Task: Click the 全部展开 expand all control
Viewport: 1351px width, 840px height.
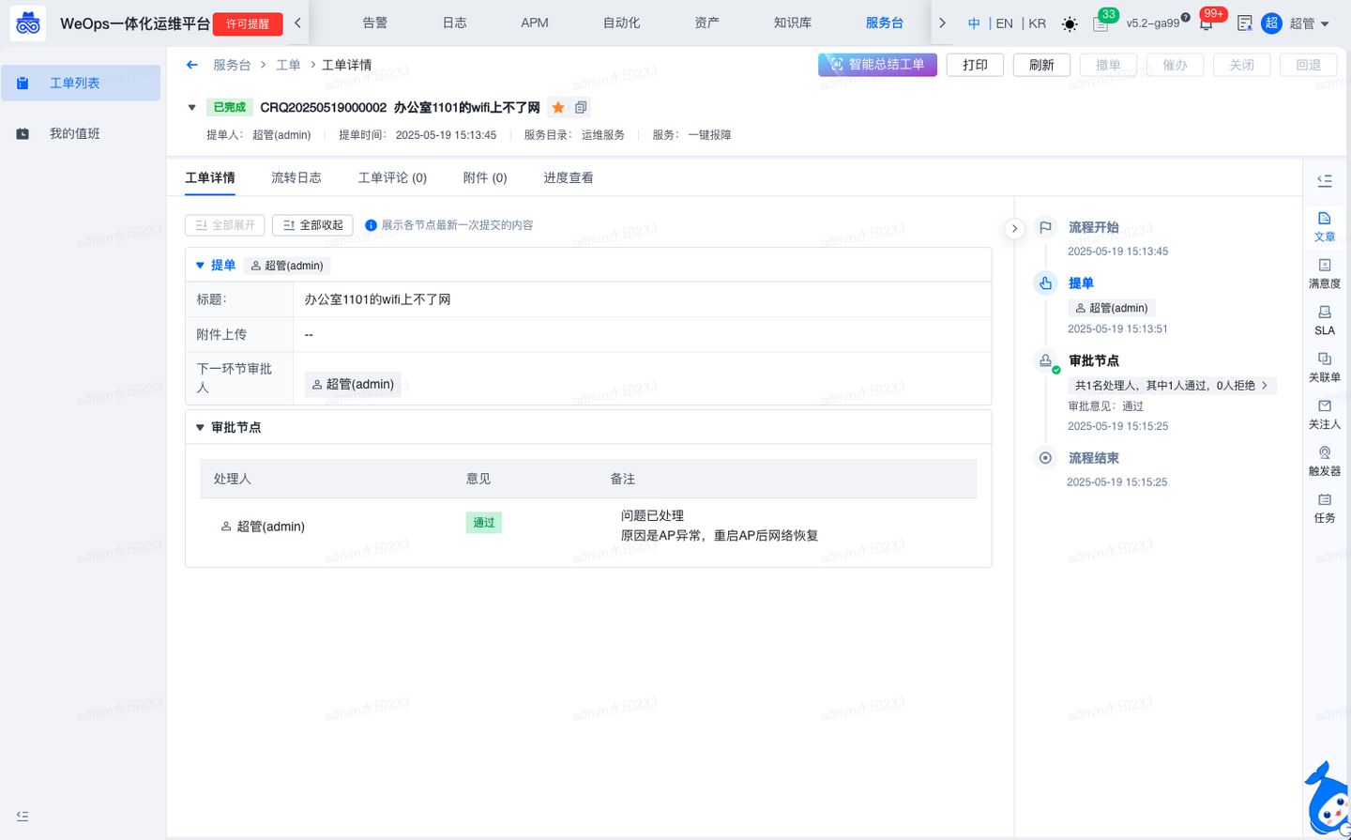Action: [224, 225]
